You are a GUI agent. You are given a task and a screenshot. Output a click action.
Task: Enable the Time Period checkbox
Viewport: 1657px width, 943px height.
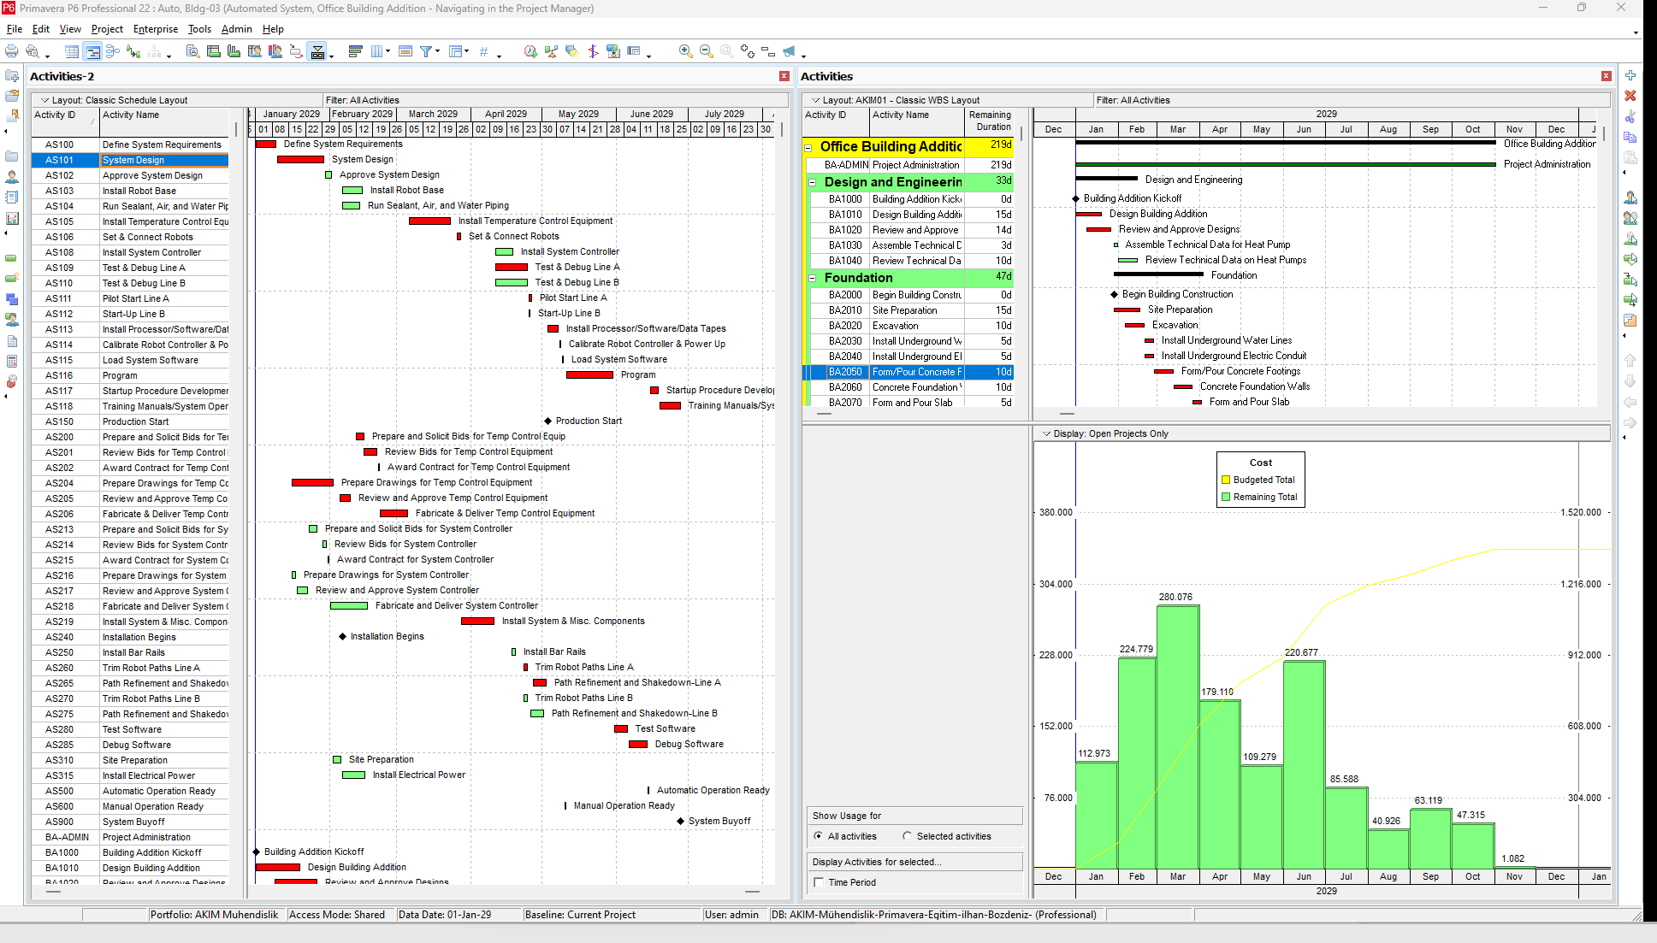[x=819, y=882]
